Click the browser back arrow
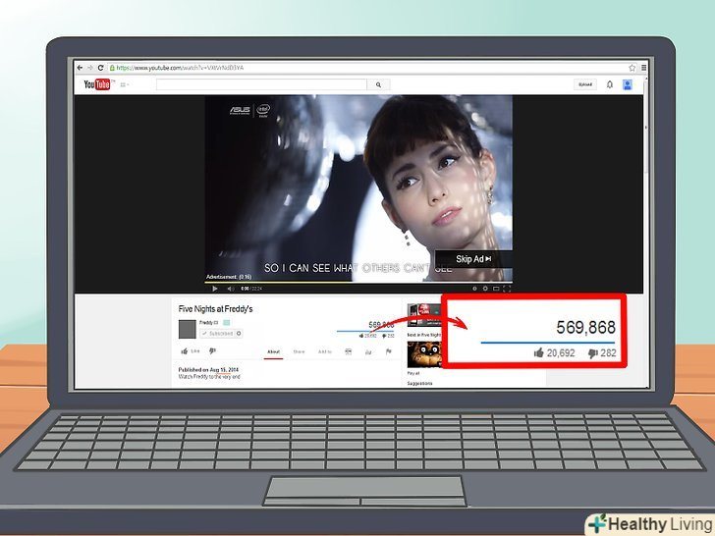 (x=80, y=68)
